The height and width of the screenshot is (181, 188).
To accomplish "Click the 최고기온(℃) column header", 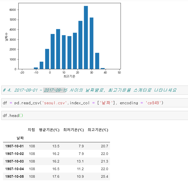I will click(98, 130).
